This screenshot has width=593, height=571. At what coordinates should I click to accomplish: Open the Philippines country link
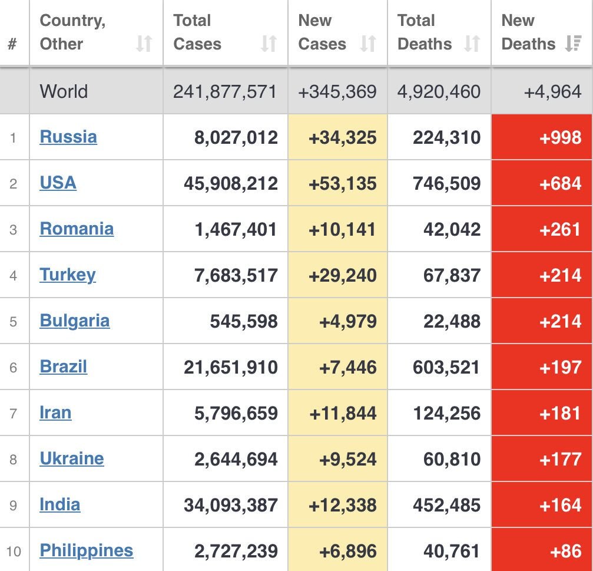(x=86, y=550)
